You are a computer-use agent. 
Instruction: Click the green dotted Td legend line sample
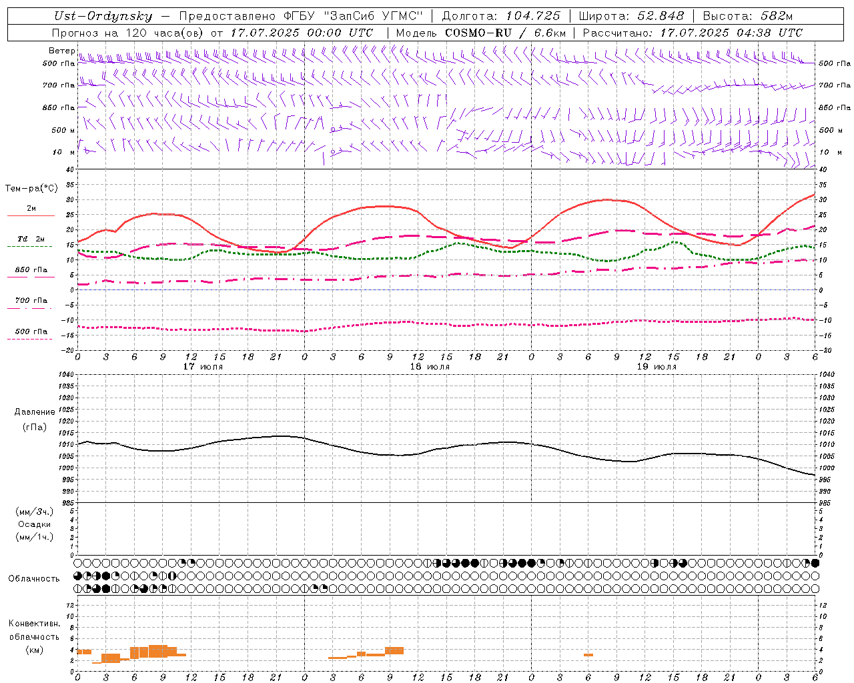29,246
